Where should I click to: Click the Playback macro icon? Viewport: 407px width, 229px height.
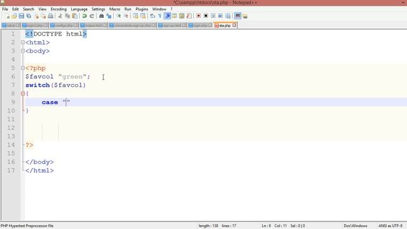coord(213,16)
